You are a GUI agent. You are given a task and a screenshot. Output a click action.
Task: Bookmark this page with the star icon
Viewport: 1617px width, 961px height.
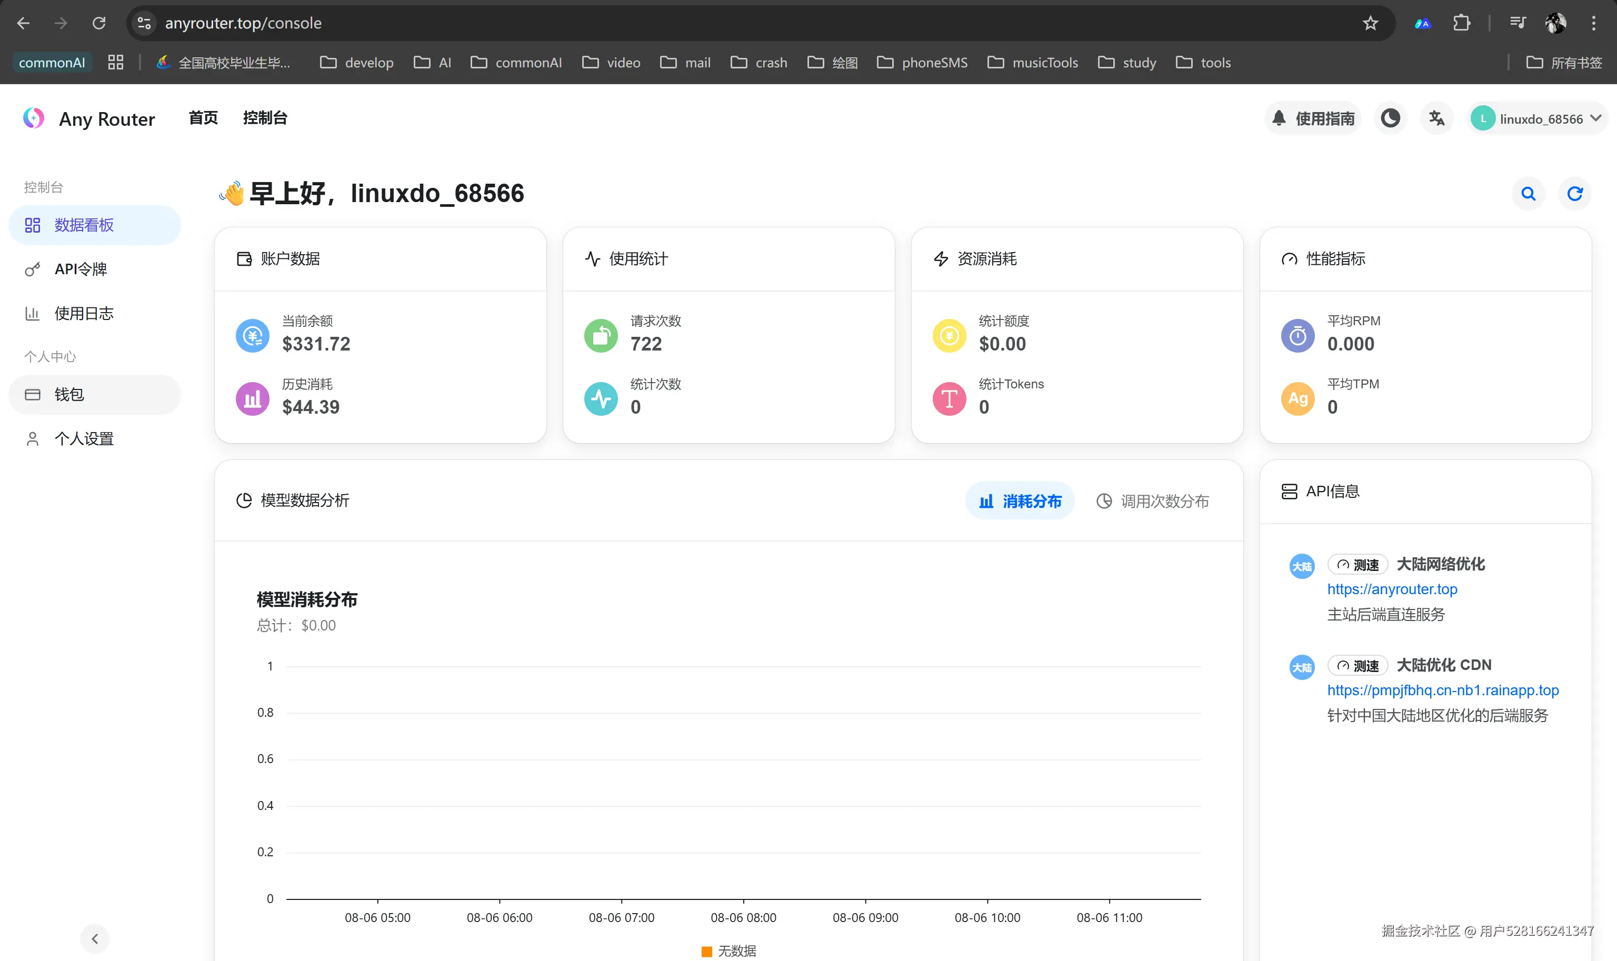1370,24
